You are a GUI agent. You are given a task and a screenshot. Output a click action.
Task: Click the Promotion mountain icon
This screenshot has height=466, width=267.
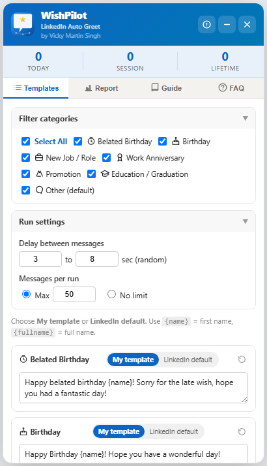click(39, 174)
